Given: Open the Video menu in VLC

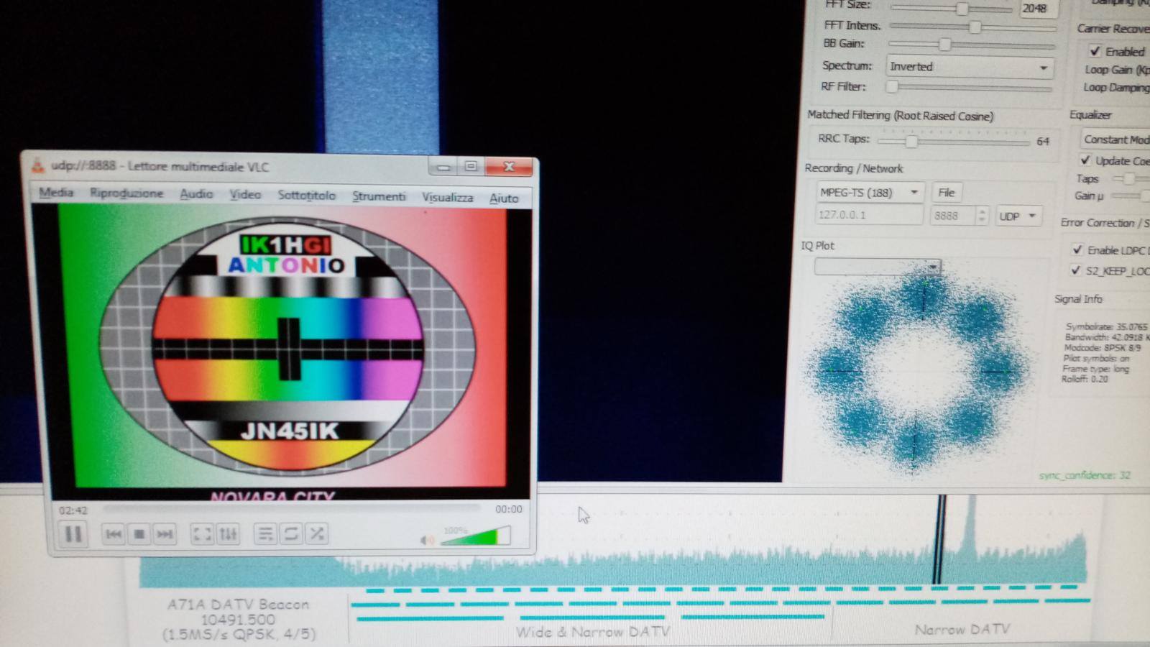Looking at the screenshot, I should click(245, 195).
